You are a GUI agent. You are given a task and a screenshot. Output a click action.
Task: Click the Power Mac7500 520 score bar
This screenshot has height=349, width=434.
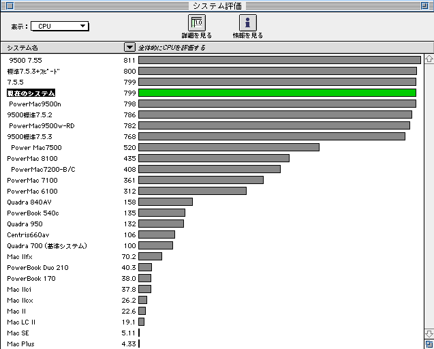(229, 147)
